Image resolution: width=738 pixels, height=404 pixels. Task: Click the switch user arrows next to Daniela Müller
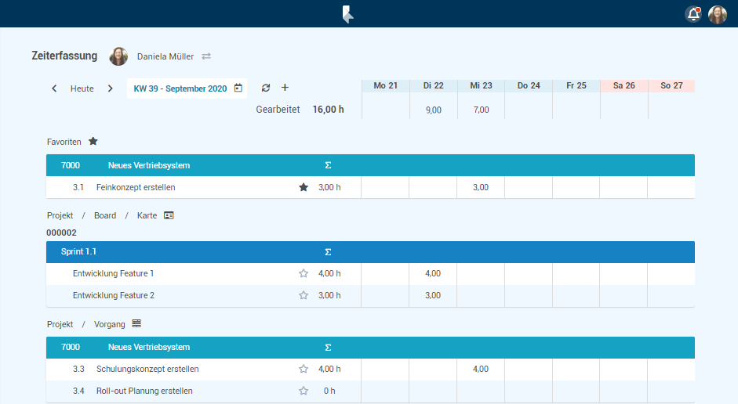pyautogui.click(x=206, y=56)
